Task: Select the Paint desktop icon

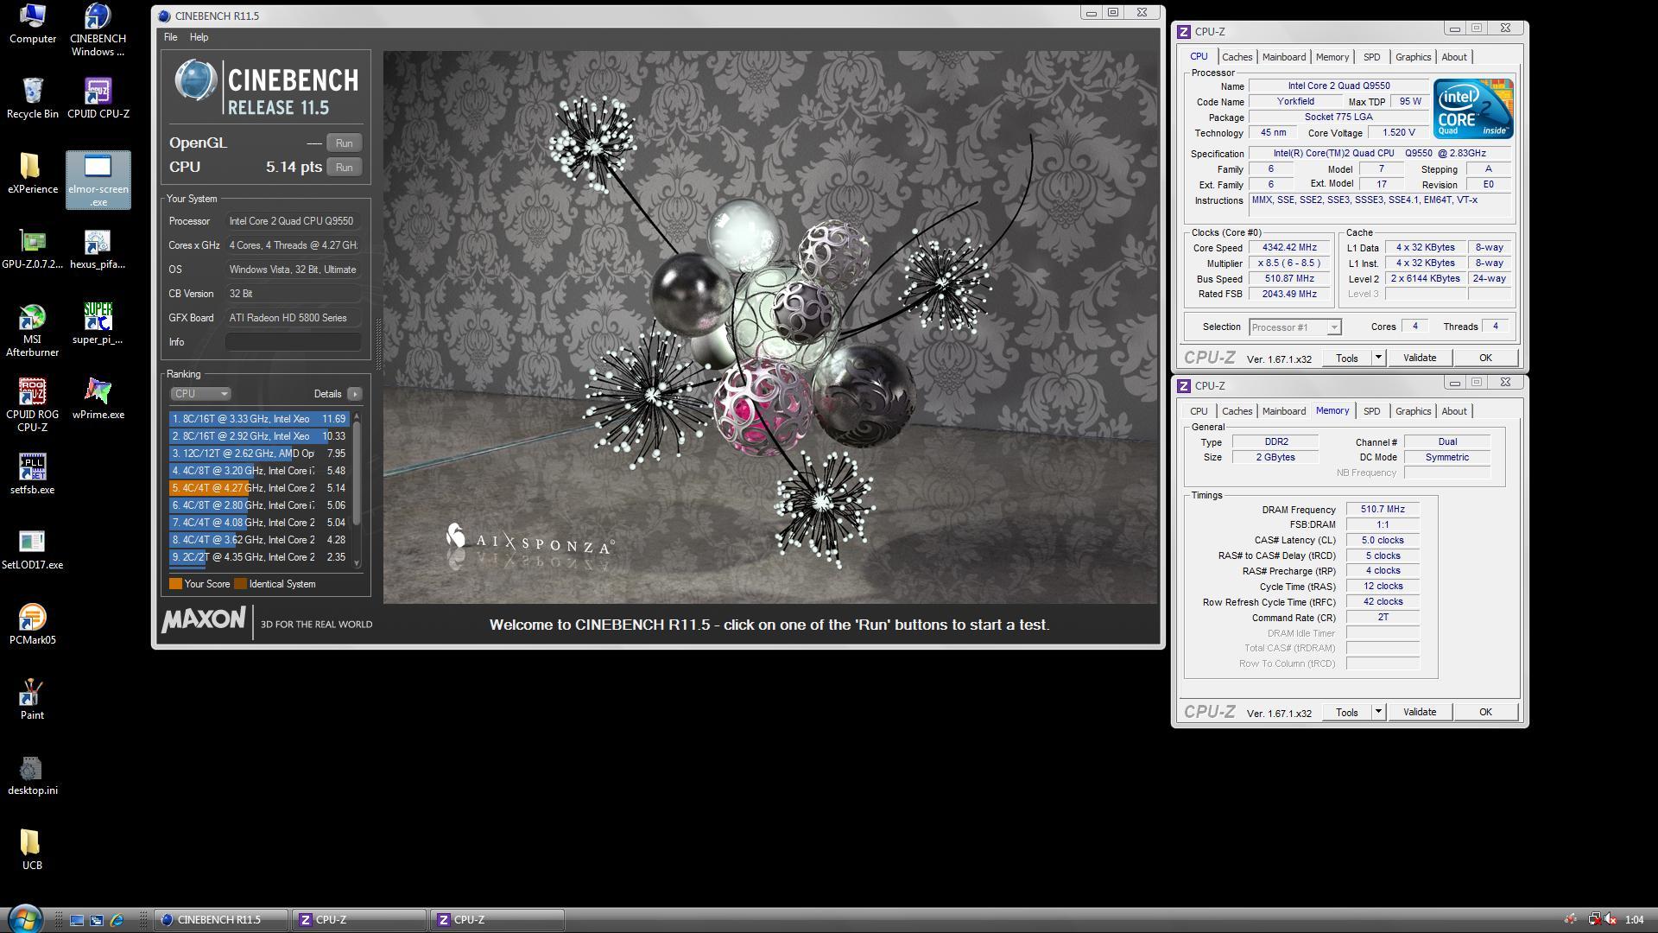Action: coord(32,700)
